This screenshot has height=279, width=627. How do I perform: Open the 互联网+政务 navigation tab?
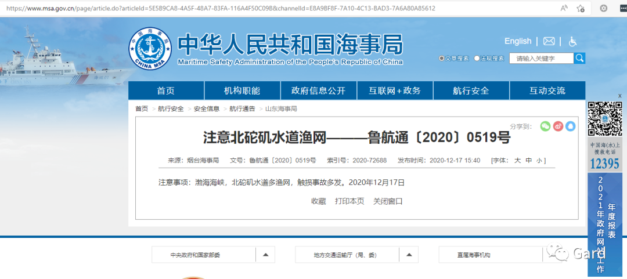[x=395, y=90]
